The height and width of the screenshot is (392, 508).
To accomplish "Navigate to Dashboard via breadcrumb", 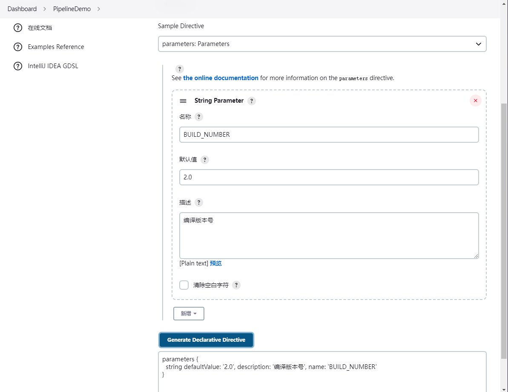I will pyautogui.click(x=22, y=9).
